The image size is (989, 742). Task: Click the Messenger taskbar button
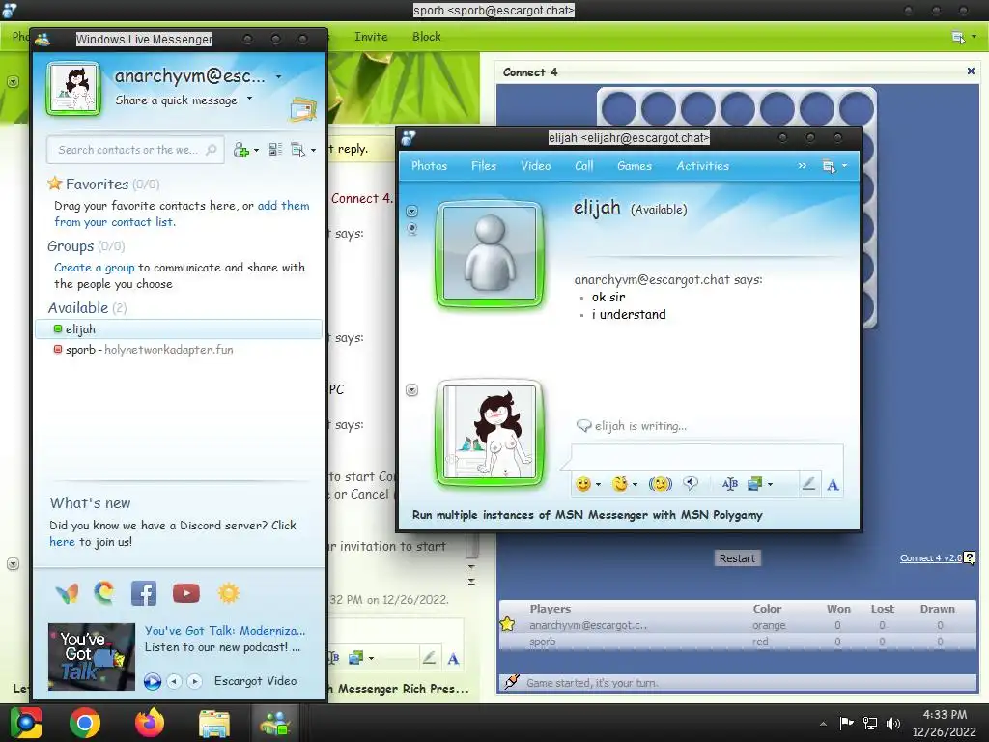(275, 723)
